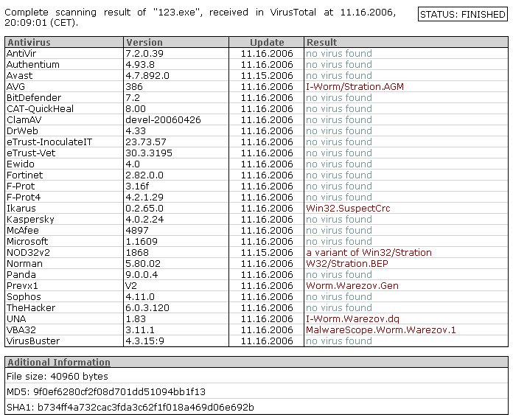Click the MalwareScope.Worm.Warezov.1 result

[381, 330]
